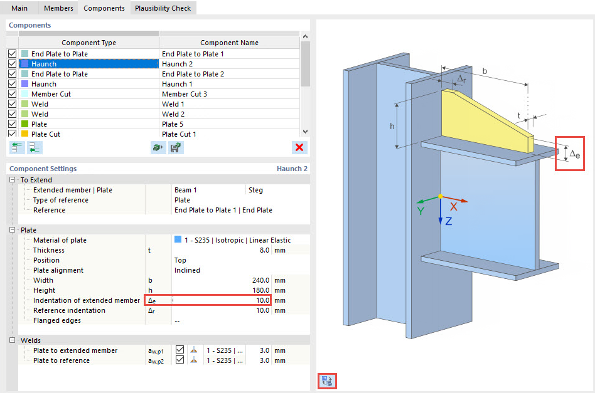Select the Plate 5 component name cell
Viewport: 595px width, 393px height.
click(x=229, y=124)
